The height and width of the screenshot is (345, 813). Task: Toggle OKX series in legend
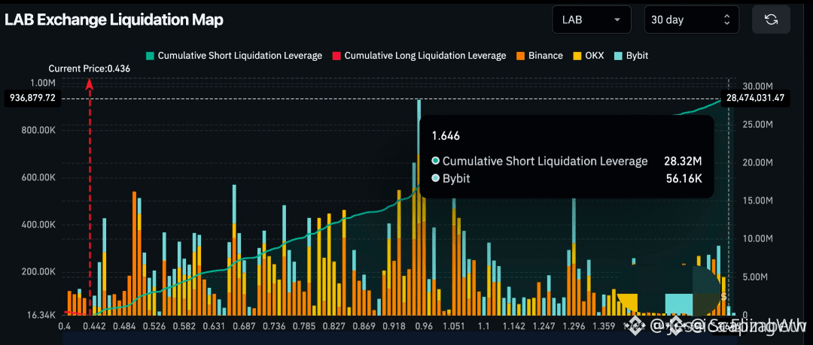[x=589, y=56]
